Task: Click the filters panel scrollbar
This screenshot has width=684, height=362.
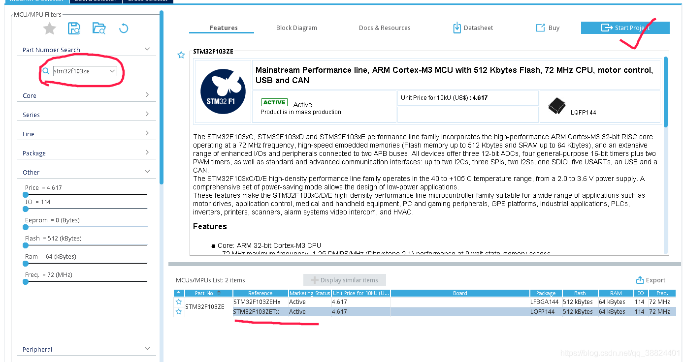Action: point(161,98)
